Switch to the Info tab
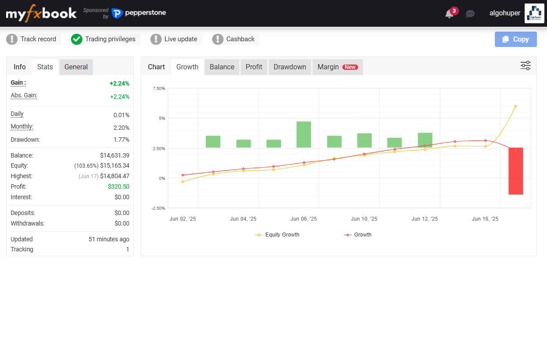This screenshot has width=547, height=362. coord(20,67)
